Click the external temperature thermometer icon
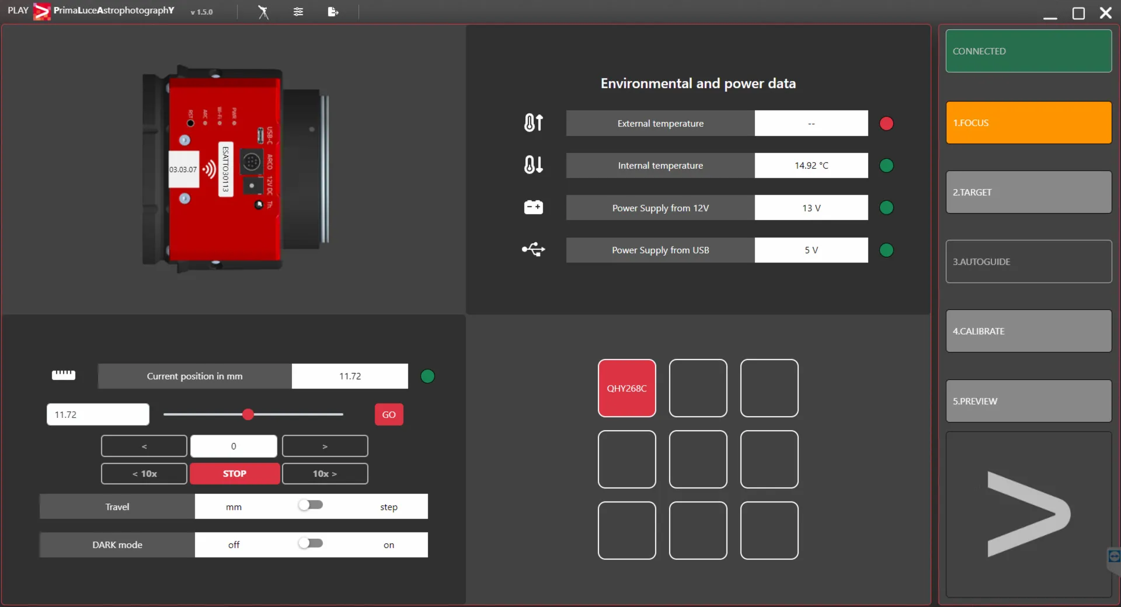The image size is (1121, 607). [533, 123]
